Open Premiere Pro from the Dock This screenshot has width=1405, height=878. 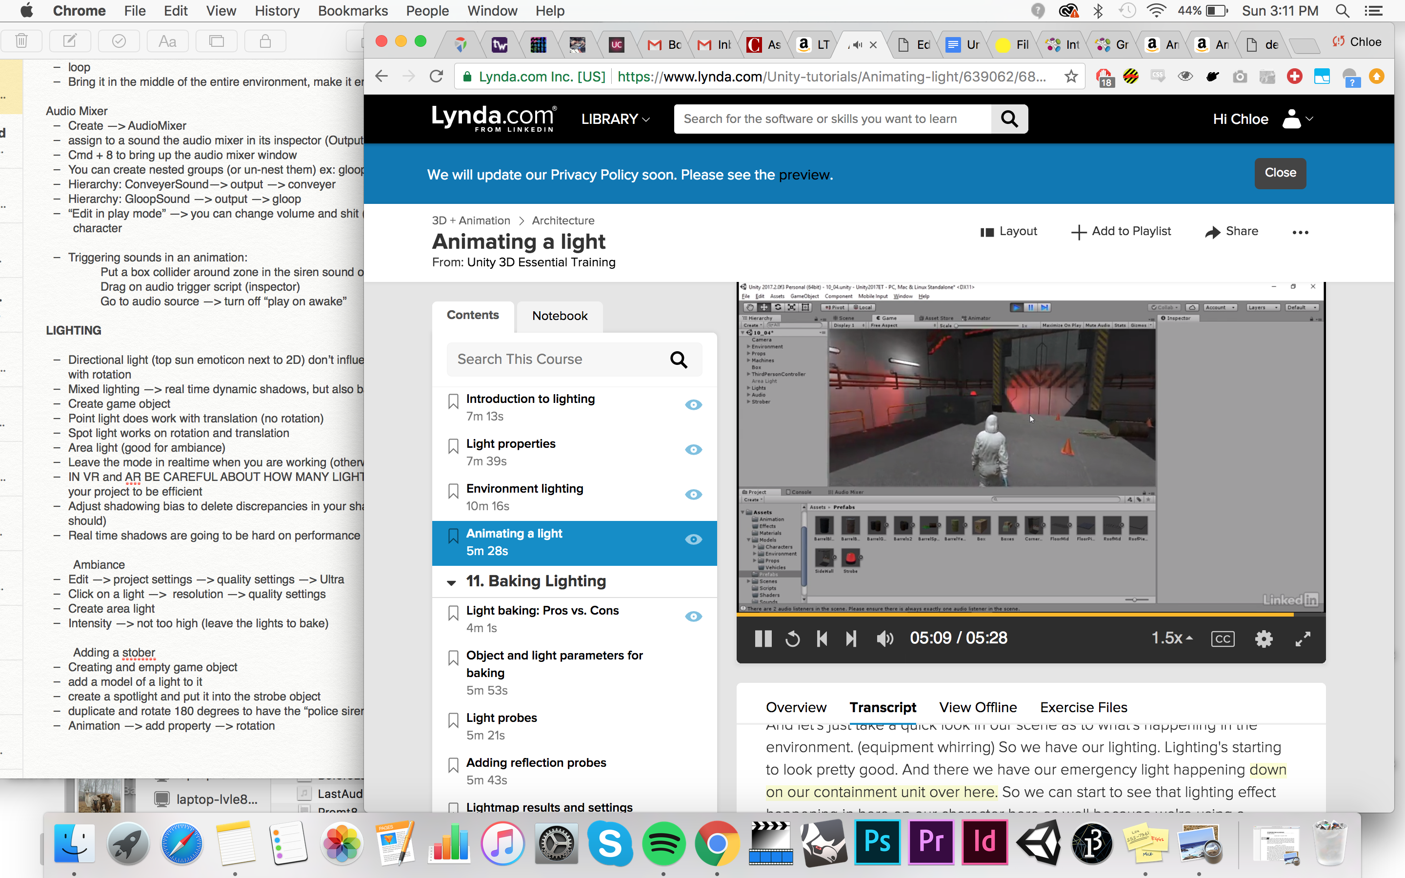(x=931, y=842)
